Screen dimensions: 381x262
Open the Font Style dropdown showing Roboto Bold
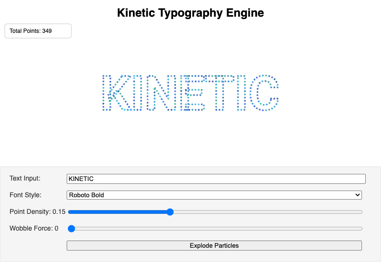[x=214, y=195]
